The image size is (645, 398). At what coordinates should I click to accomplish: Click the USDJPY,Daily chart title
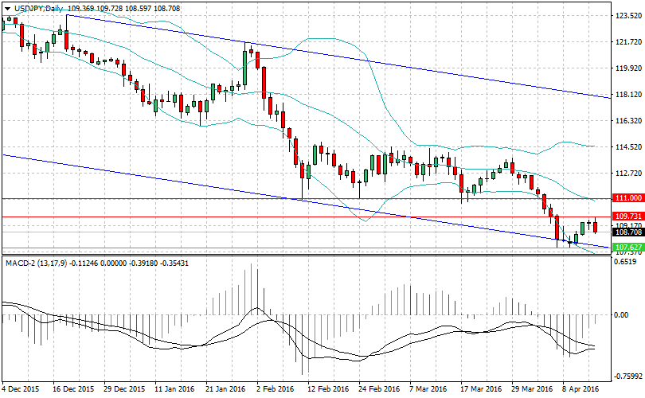(x=40, y=9)
